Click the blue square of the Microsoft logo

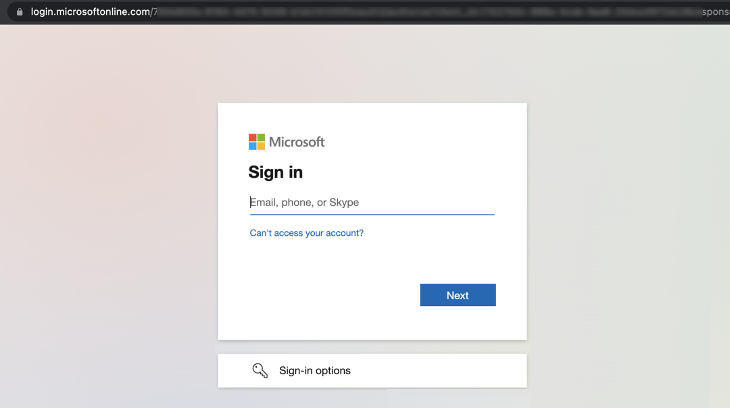point(252,146)
